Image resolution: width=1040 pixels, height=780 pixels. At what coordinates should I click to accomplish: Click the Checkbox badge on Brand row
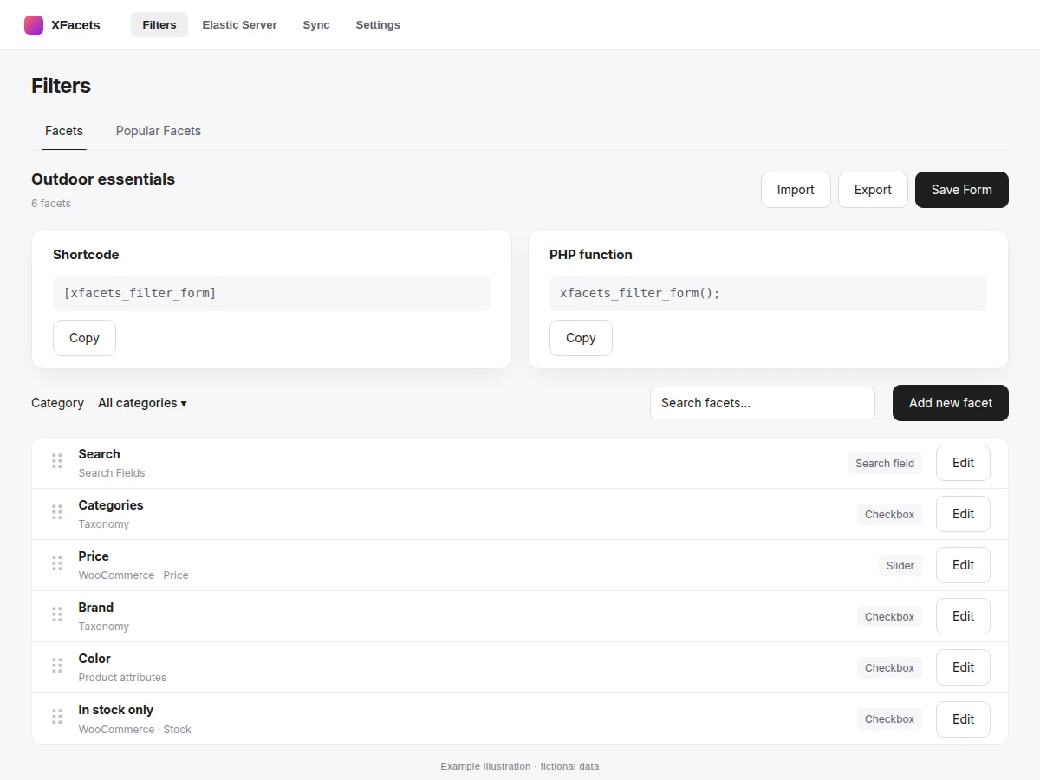point(889,616)
